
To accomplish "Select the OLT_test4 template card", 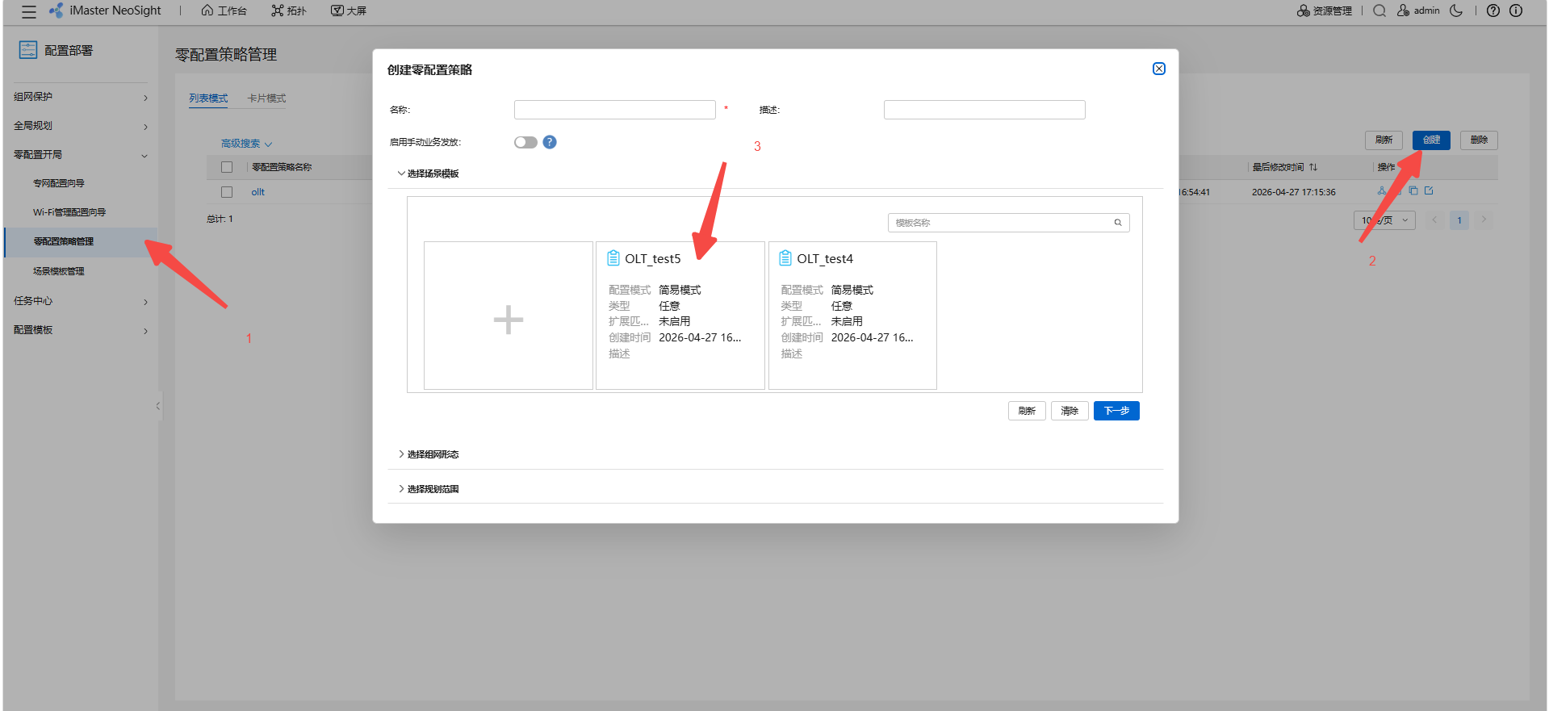I will tap(852, 316).
